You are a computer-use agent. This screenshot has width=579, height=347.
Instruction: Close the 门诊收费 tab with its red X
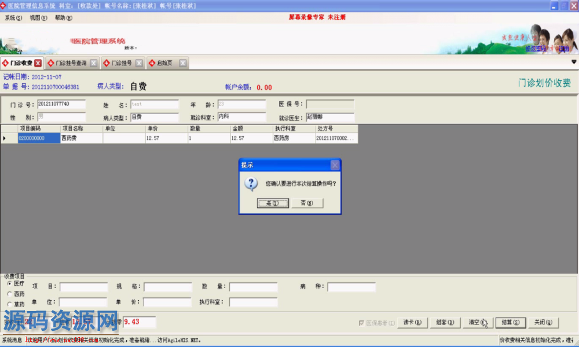(38, 63)
